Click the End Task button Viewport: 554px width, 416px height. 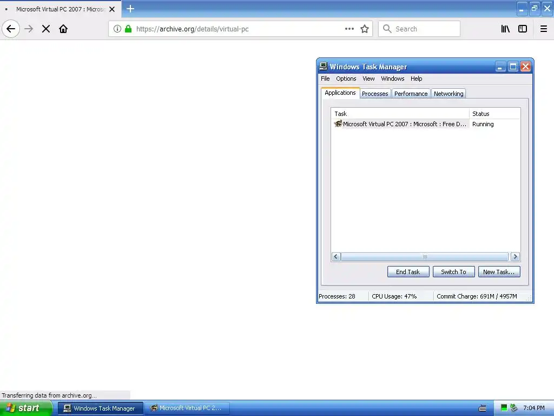tap(408, 272)
